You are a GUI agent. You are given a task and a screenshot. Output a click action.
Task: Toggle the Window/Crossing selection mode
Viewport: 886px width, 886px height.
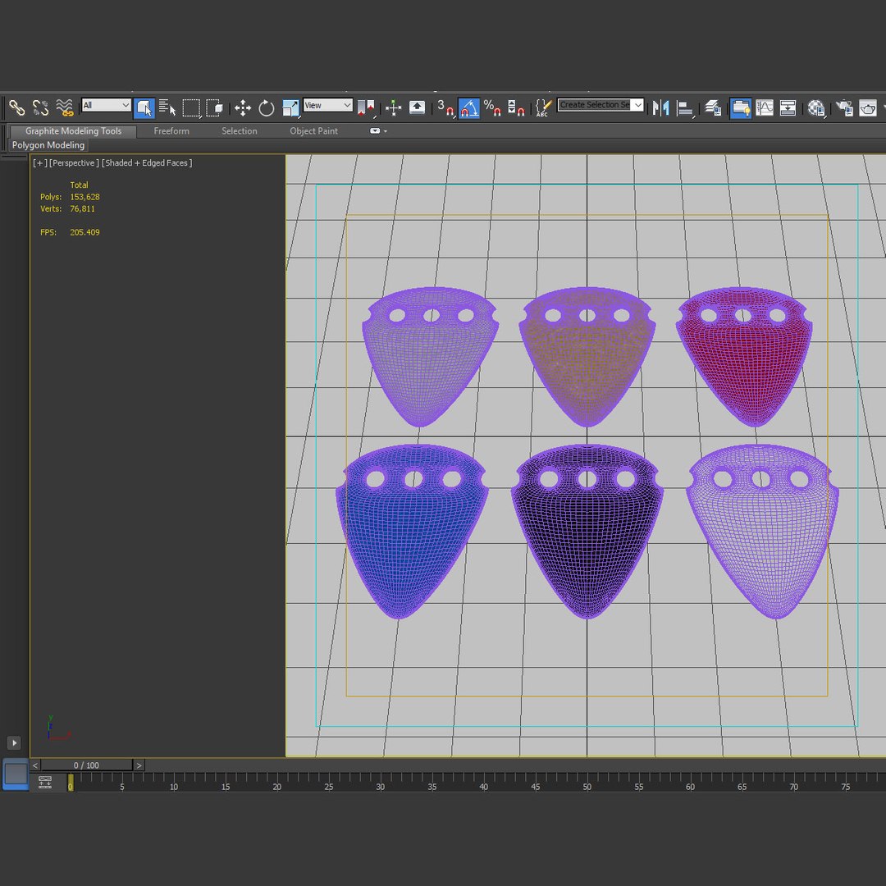214,107
